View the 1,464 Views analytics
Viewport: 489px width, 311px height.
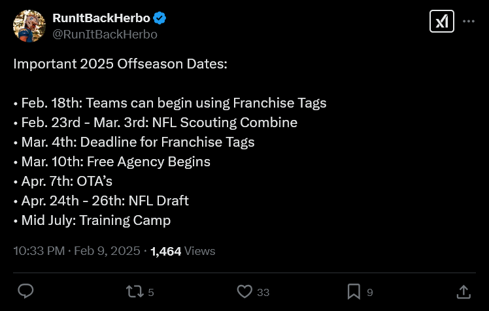click(x=182, y=251)
